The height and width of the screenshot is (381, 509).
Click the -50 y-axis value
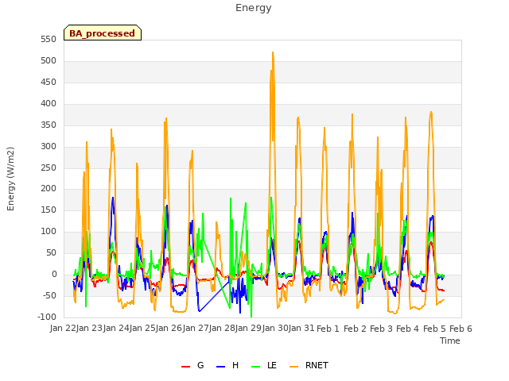click(x=49, y=295)
